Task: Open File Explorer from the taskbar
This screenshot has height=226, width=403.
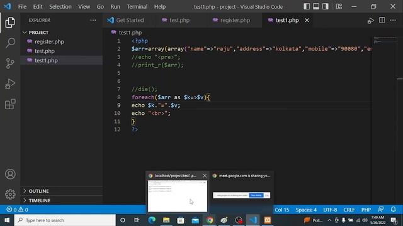Action: [166, 220]
